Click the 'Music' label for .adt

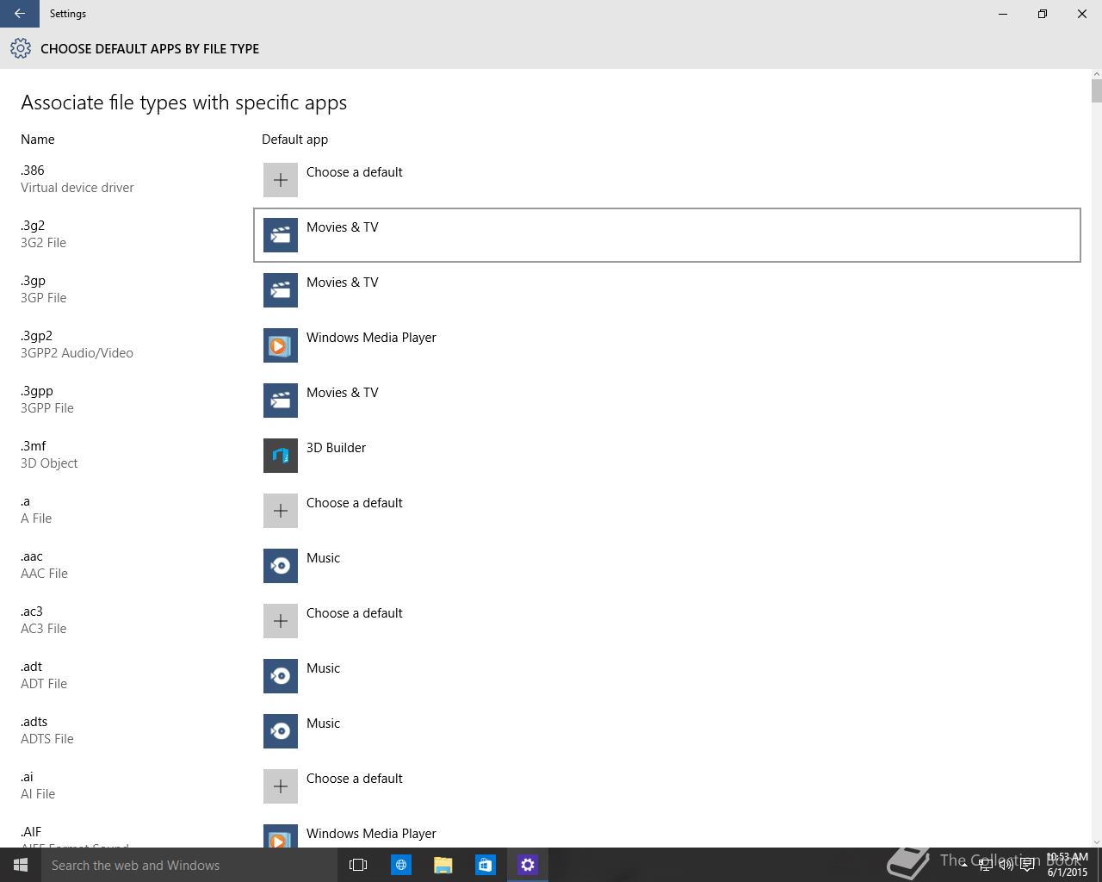(x=324, y=668)
